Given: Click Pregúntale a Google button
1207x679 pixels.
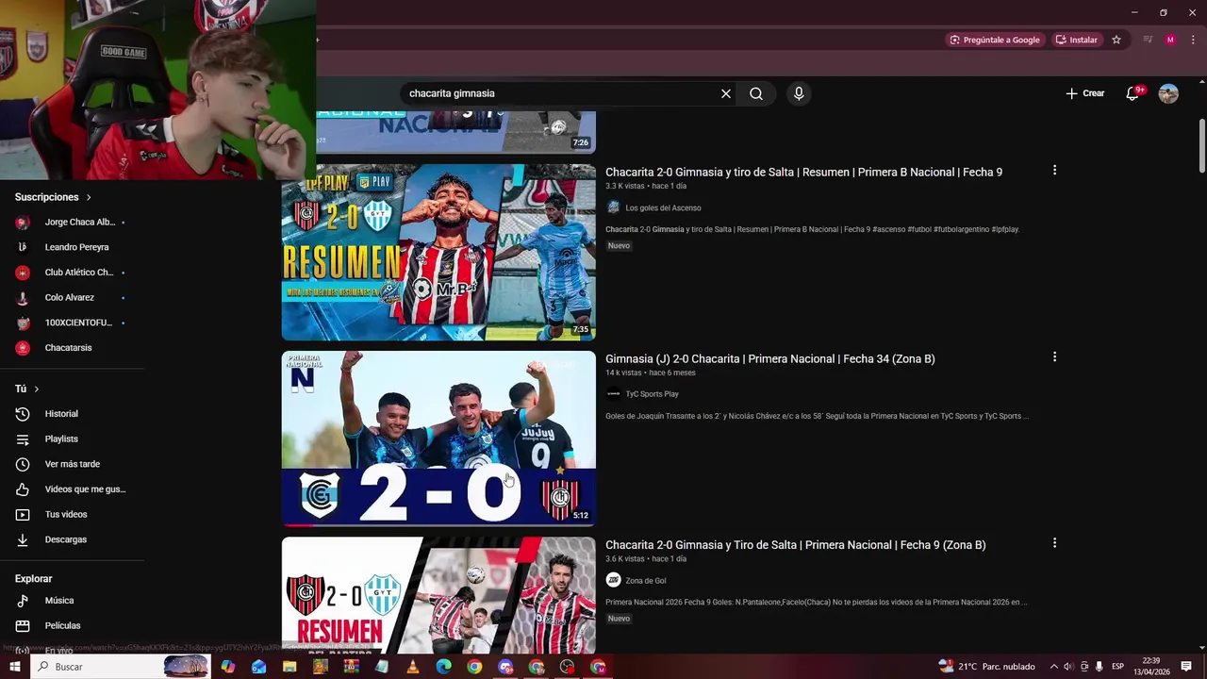Looking at the screenshot, I should pos(995,40).
